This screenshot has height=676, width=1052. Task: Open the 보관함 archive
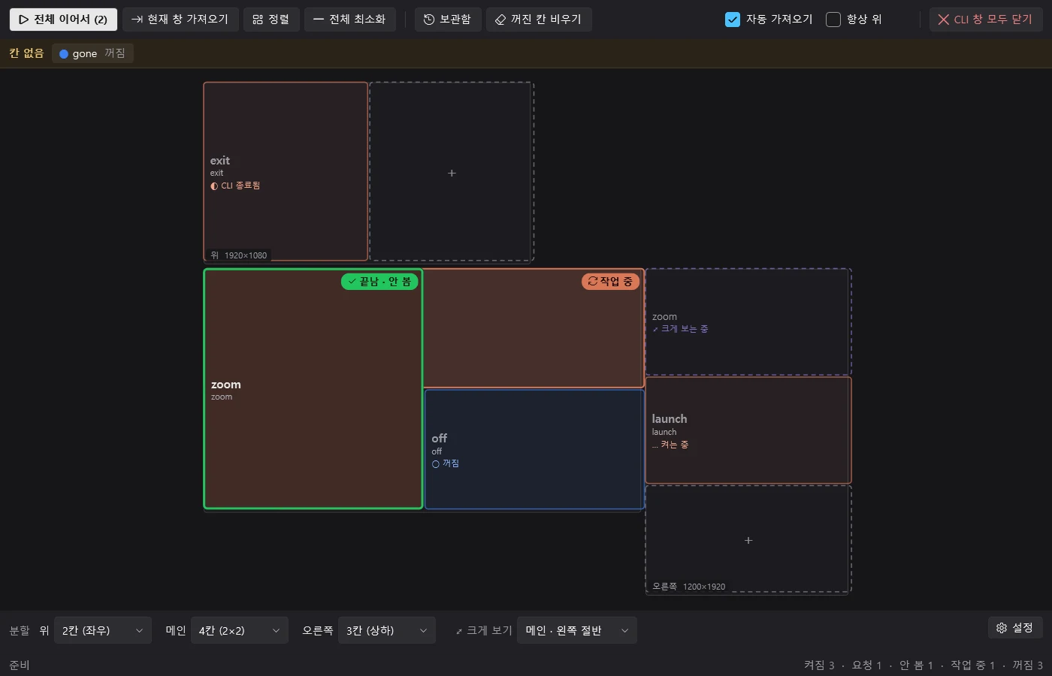pyautogui.click(x=448, y=20)
